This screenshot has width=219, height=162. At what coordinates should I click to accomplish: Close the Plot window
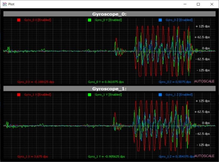point(212,4)
